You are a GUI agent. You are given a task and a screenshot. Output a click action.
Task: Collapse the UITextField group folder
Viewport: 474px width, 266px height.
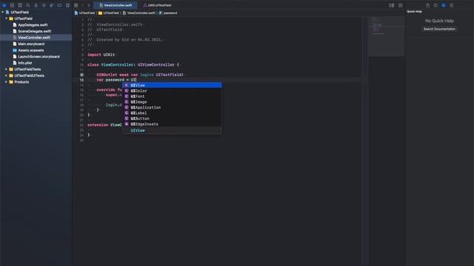click(x=7, y=18)
